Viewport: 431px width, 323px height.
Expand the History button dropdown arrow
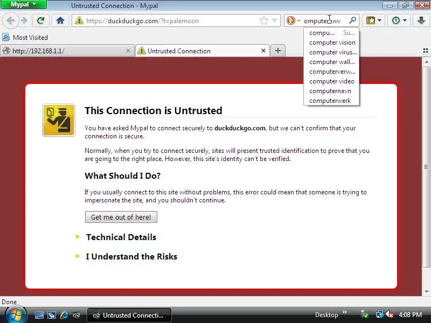405,20
